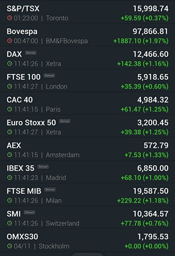Open the Euro Stoxx 50 quote
Screen dimensions: 175x256
tap(87, 126)
